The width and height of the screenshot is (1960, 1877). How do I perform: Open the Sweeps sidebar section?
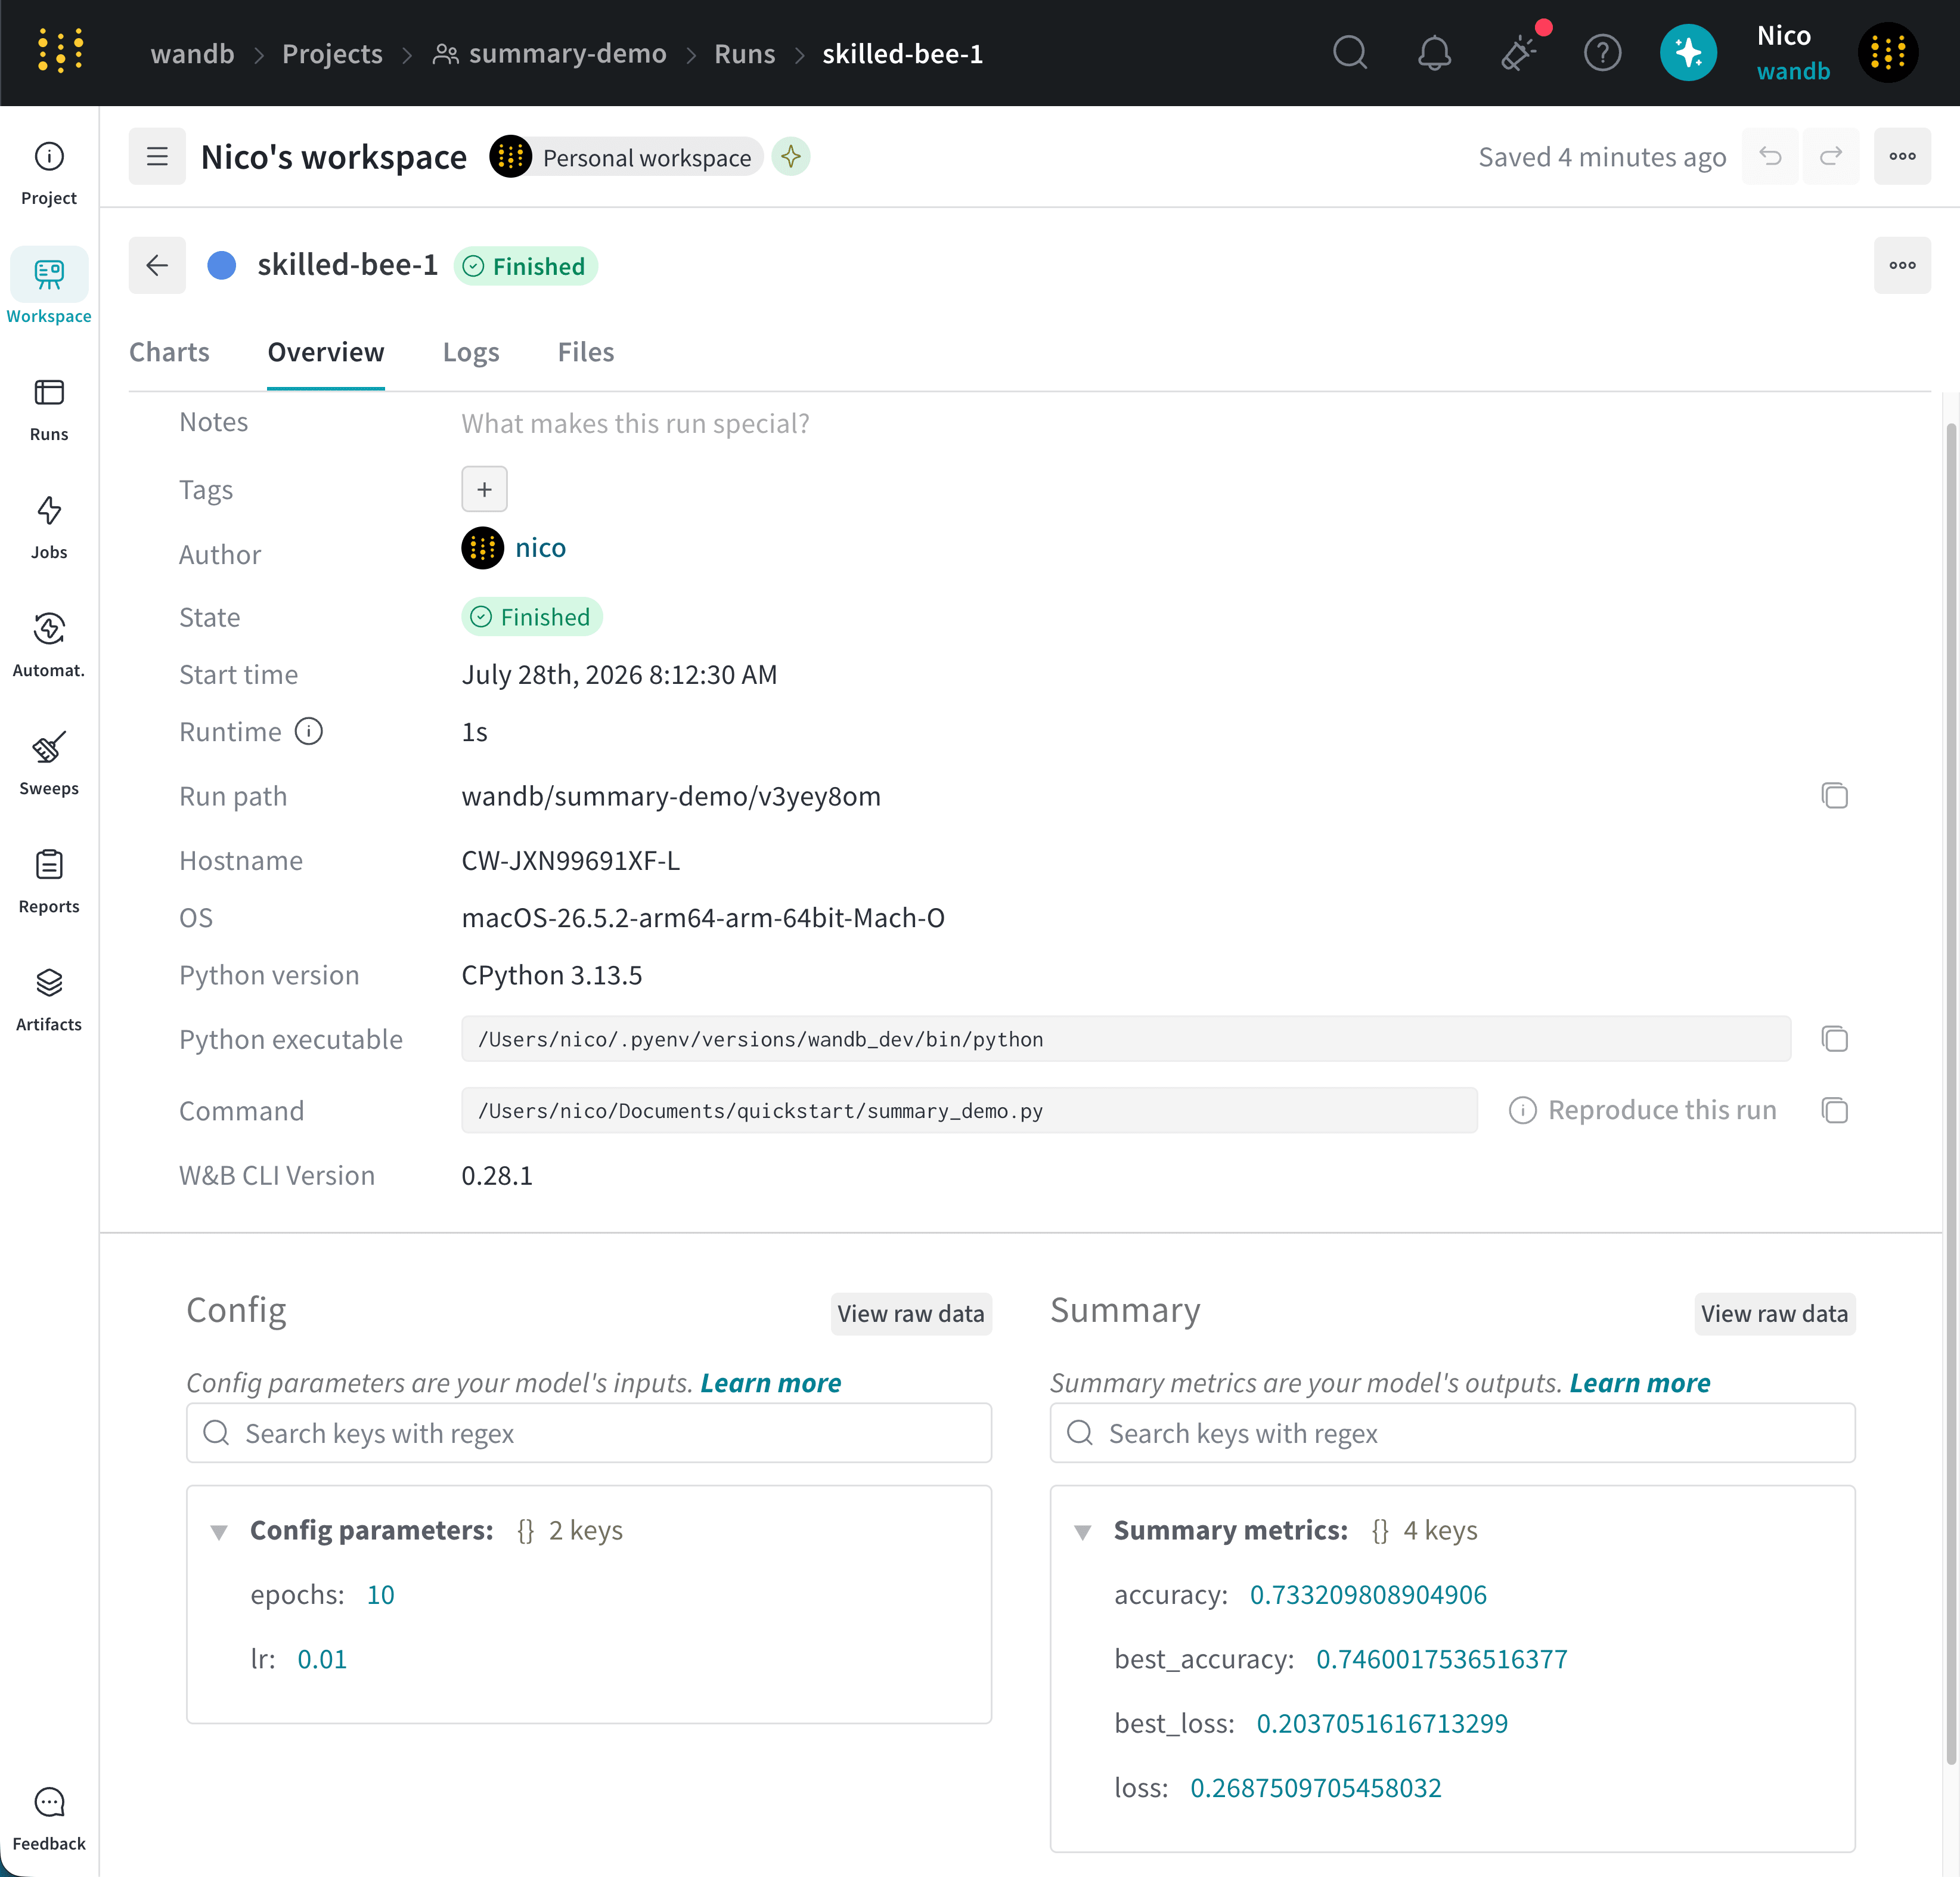pyautogui.click(x=49, y=763)
